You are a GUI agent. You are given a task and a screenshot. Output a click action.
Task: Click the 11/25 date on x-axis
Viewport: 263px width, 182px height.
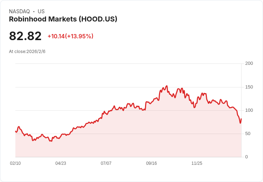[x=197, y=163]
